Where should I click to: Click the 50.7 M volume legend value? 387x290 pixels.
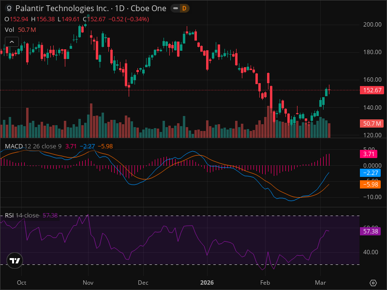pyautogui.click(x=27, y=30)
